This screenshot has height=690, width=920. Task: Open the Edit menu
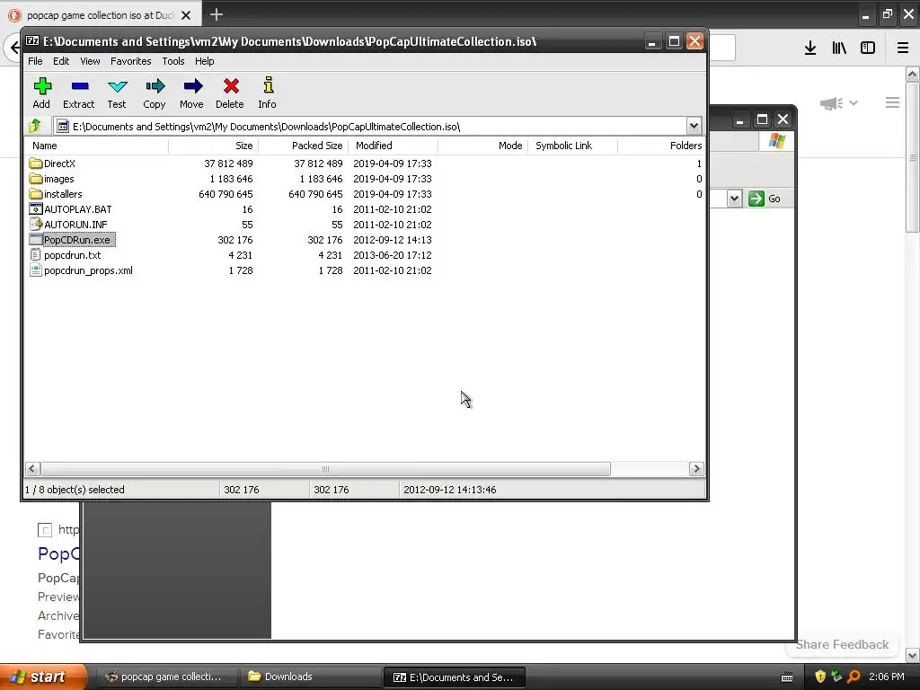coord(61,61)
